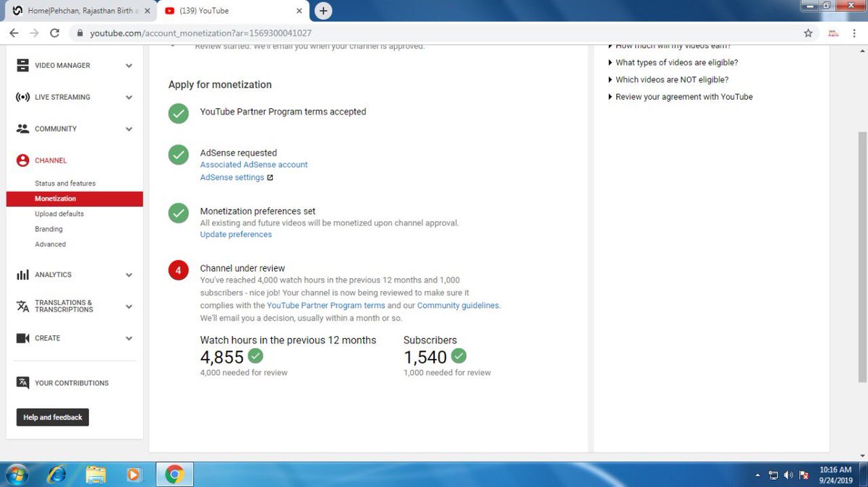Click the Translations & Transcriptions icon

22,306
